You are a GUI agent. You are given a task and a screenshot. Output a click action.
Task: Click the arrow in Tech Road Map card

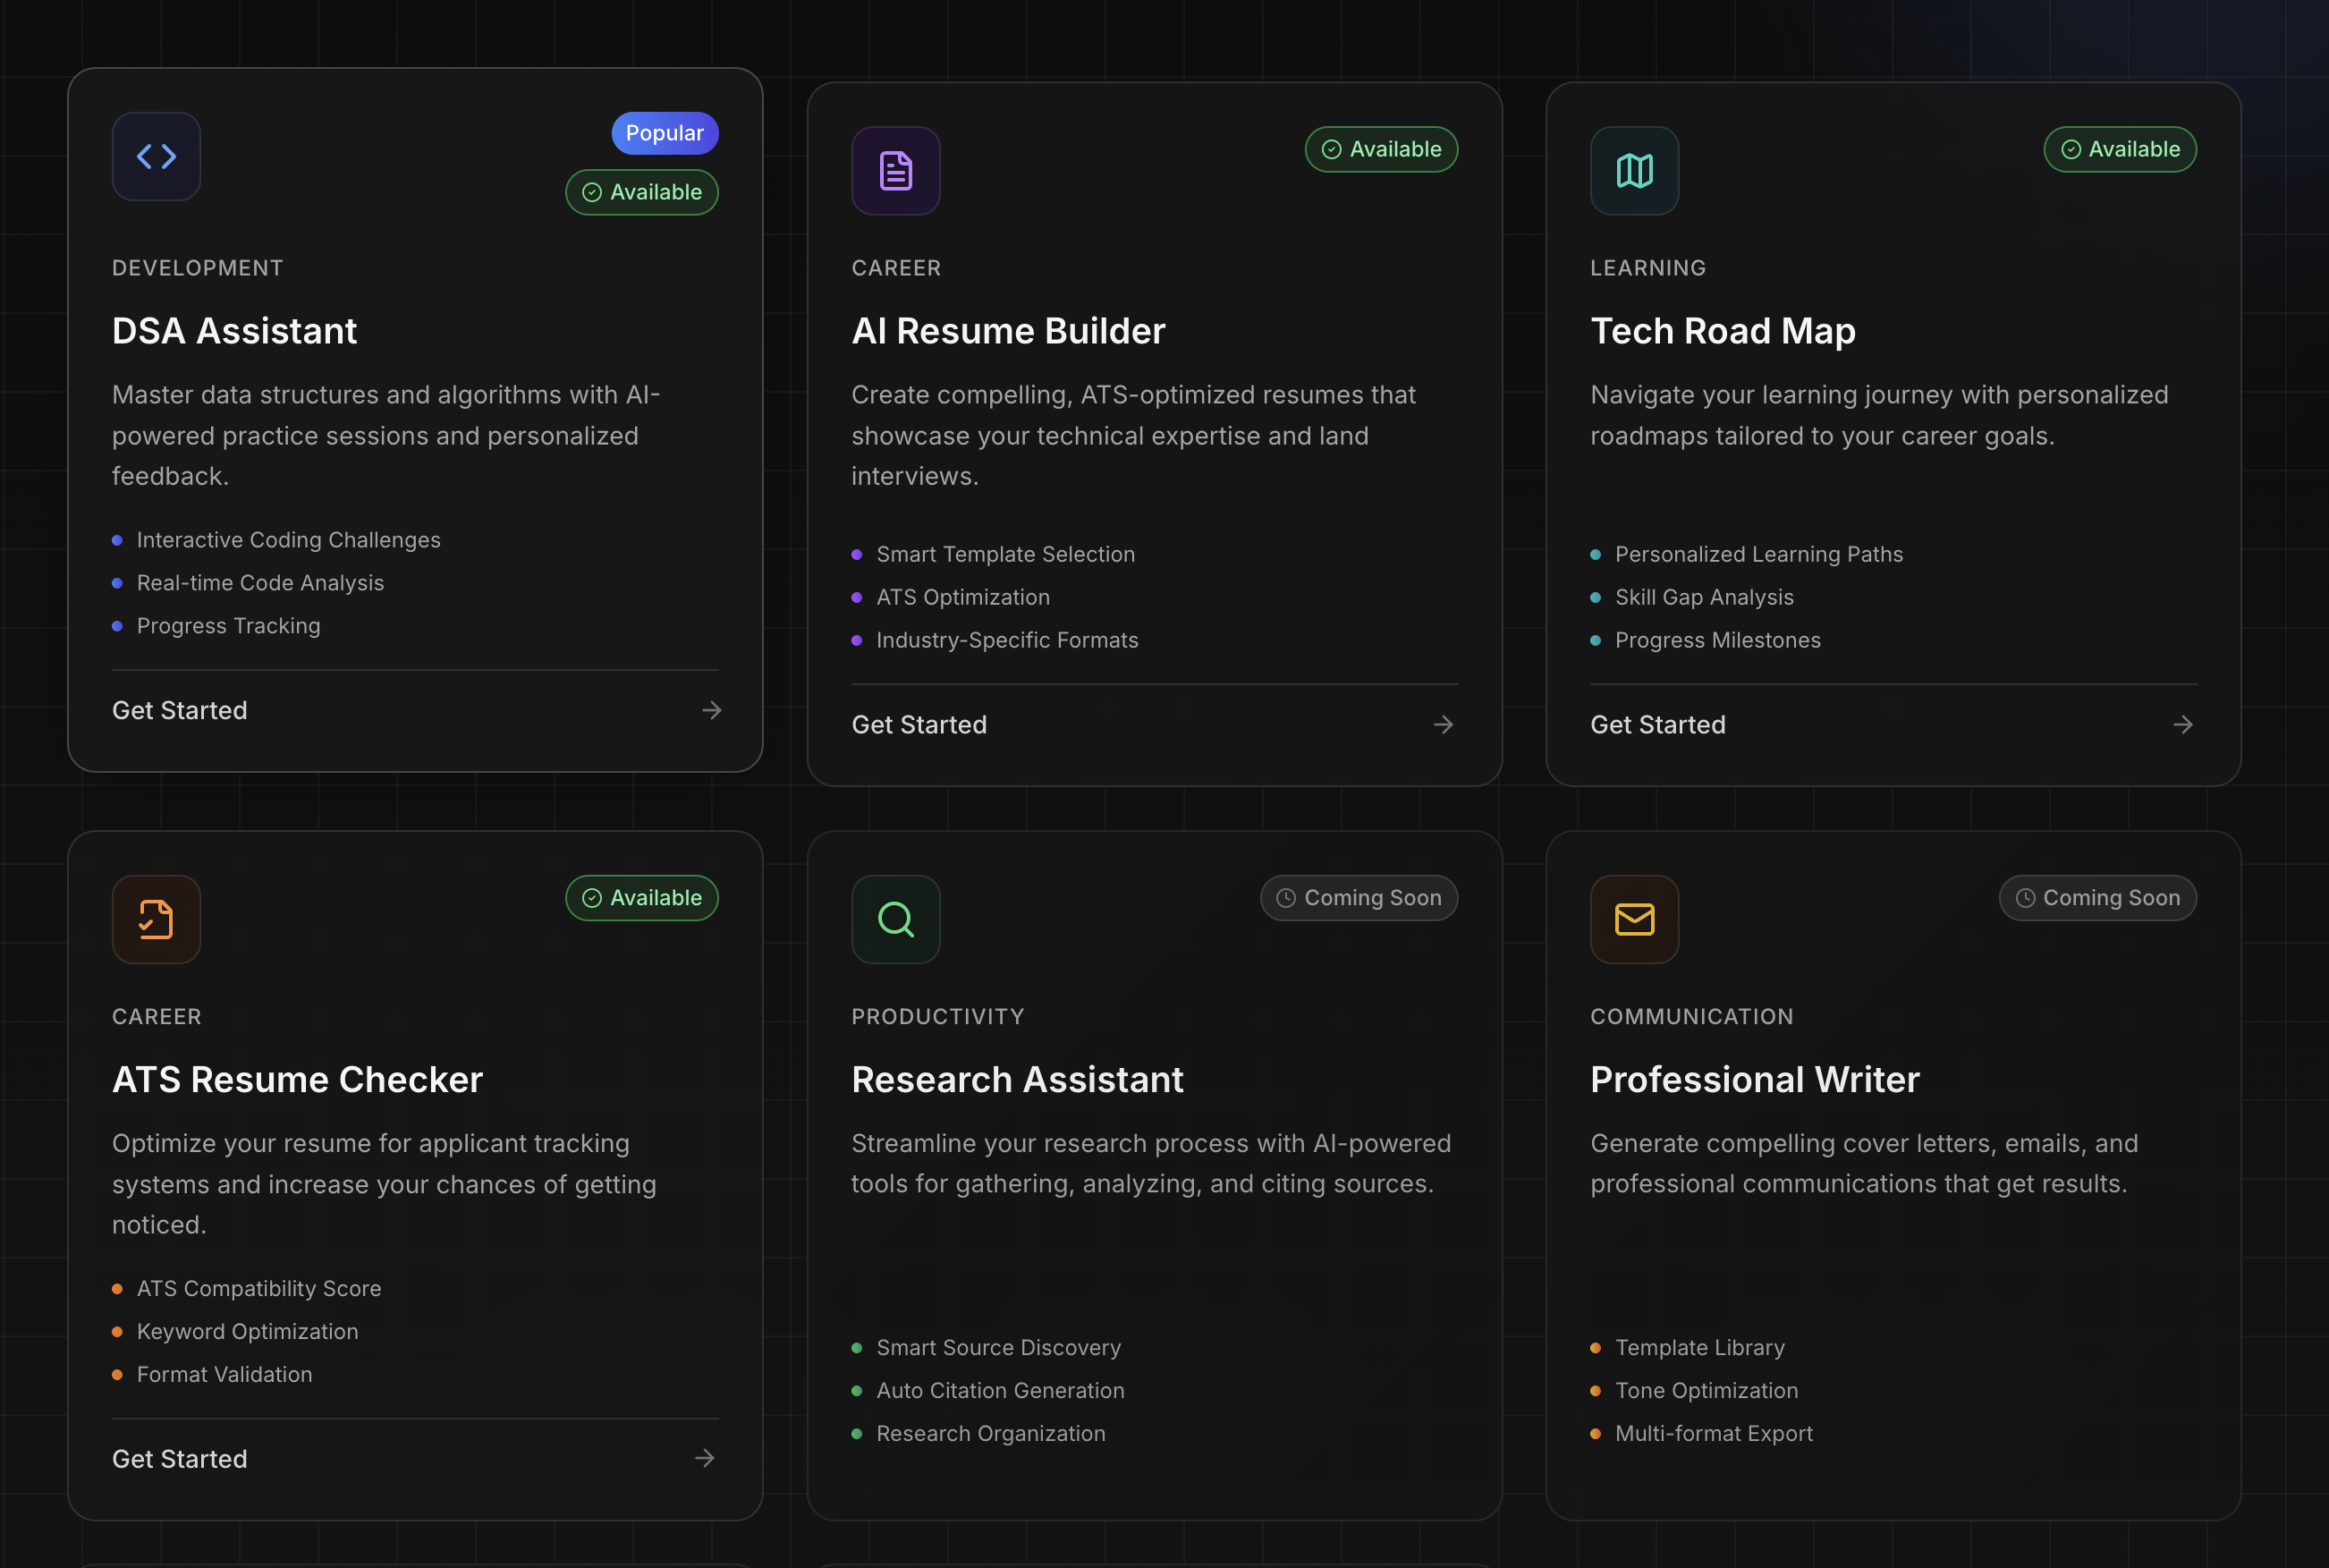click(2182, 724)
